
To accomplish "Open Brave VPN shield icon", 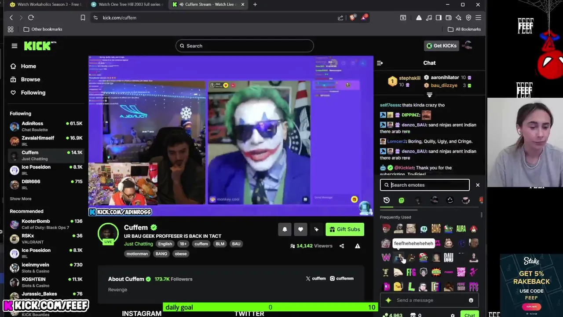I will pos(468,18).
